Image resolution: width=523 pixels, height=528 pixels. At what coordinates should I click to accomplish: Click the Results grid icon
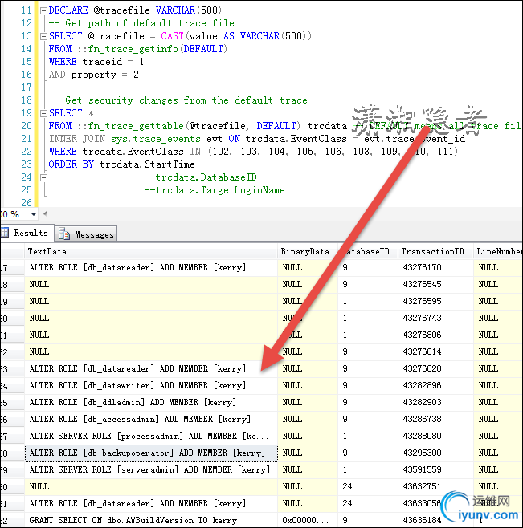click(x=4, y=233)
